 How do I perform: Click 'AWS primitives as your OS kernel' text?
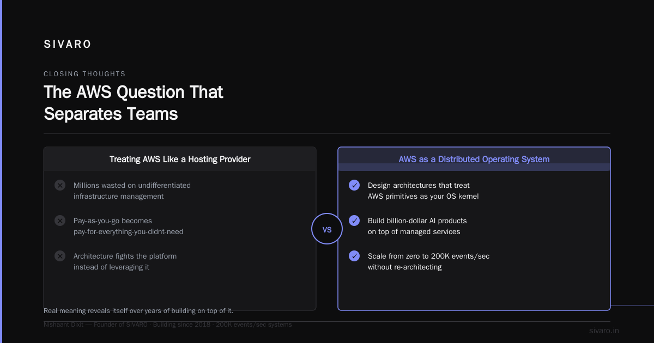coord(423,196)
